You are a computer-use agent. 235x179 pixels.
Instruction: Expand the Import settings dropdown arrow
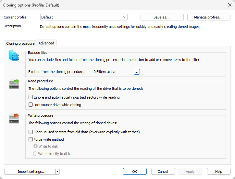(x=57, y=172)
